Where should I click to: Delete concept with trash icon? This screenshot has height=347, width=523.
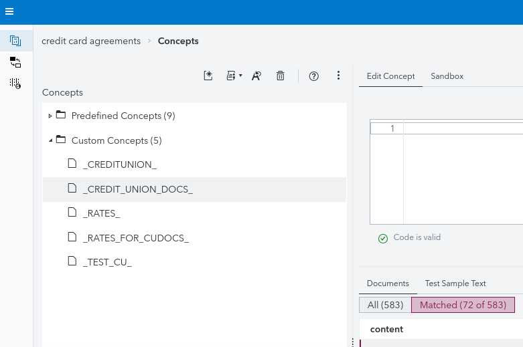(281, 76)
